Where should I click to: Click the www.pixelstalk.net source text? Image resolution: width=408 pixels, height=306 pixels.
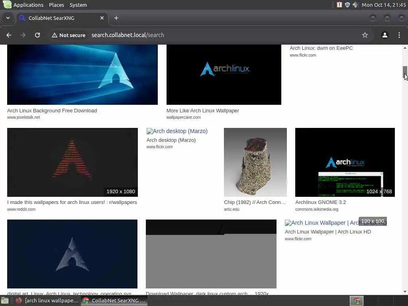(x=24, y=118)
